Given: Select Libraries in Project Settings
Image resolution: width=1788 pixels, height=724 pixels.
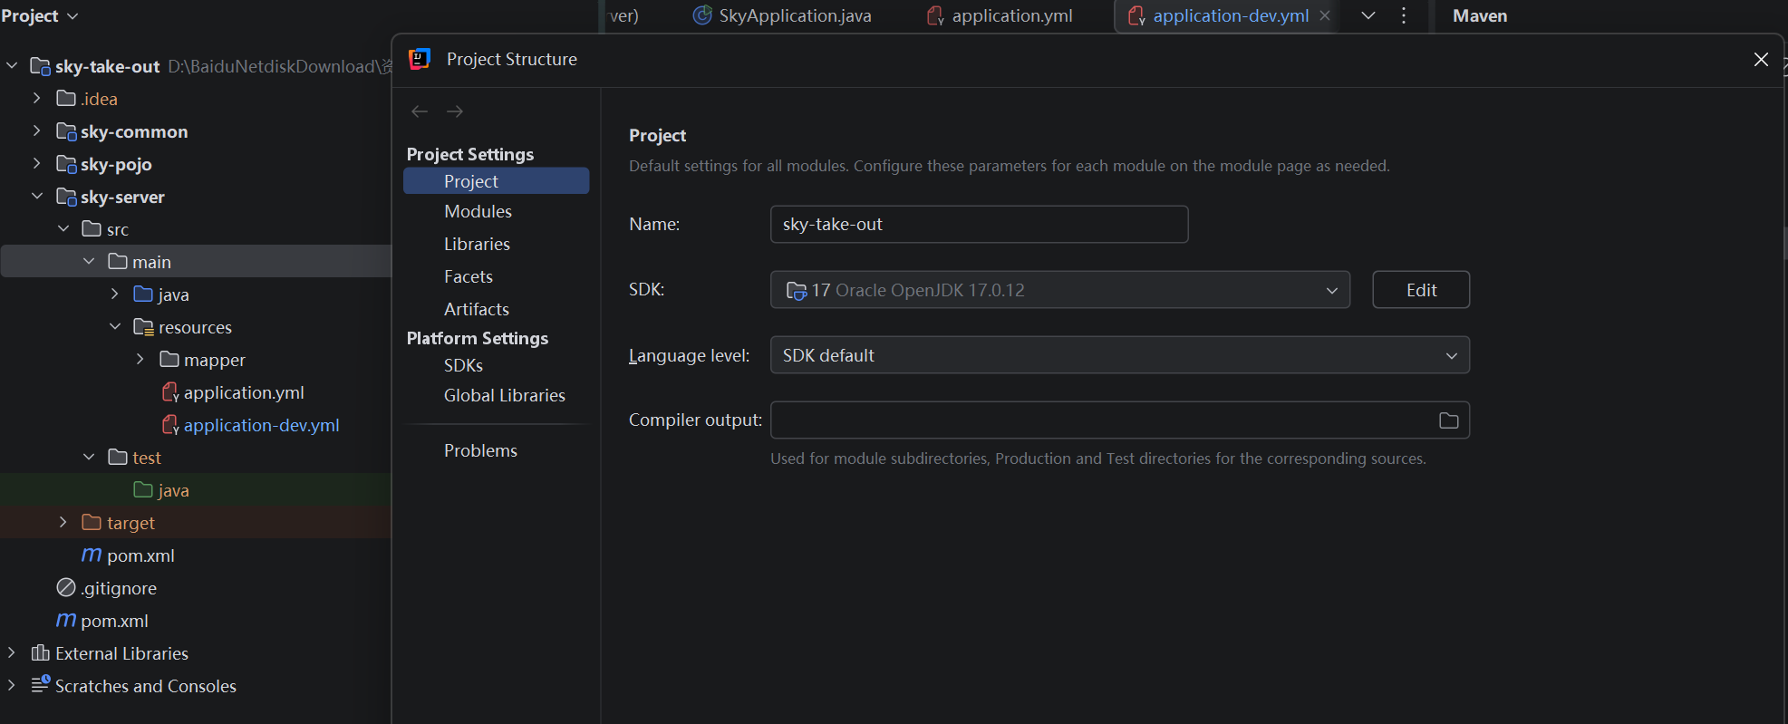Looking at the screenshot, I should click(477, 244).
